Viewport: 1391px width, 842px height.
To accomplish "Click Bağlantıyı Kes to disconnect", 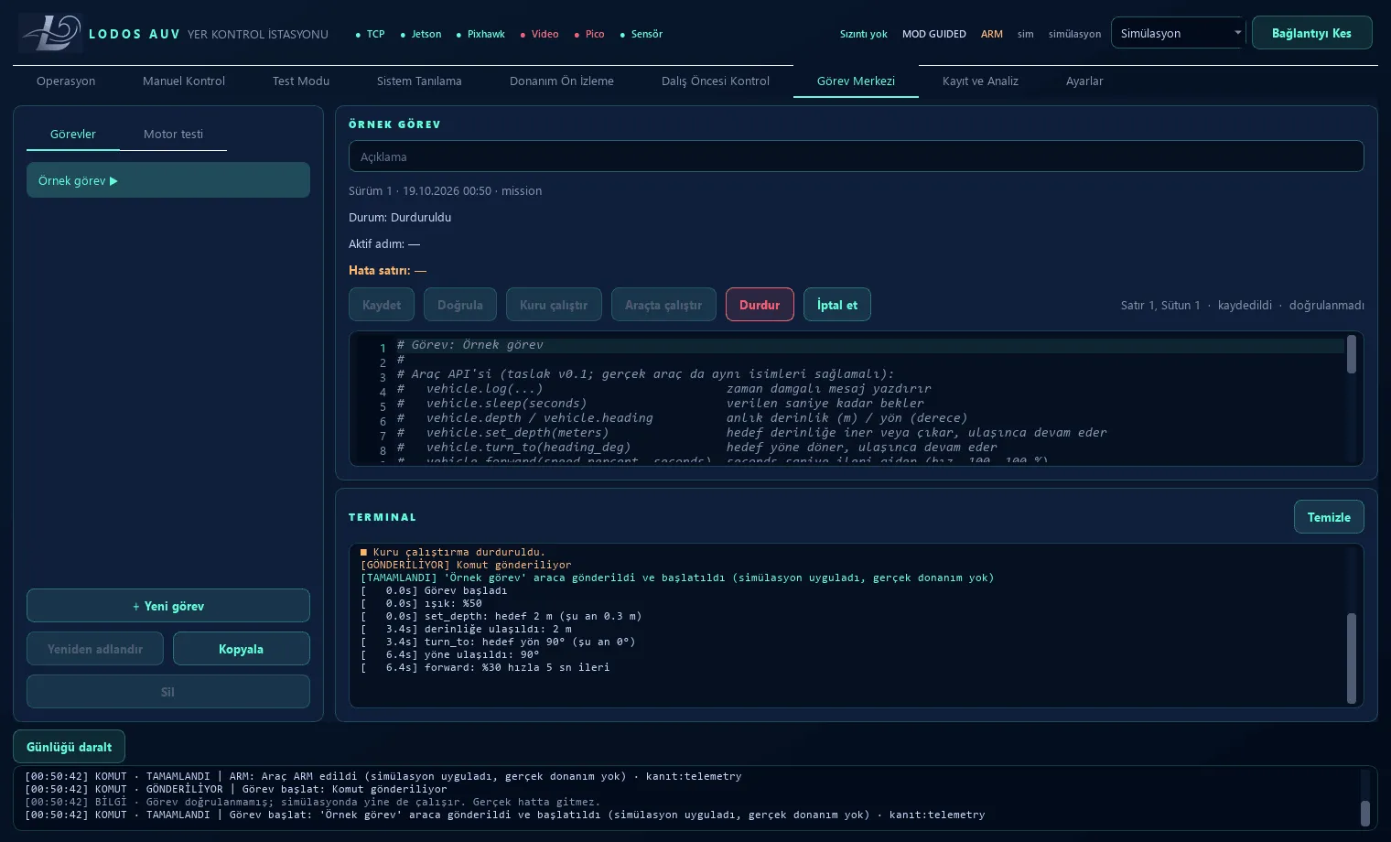I will [x=1311, y=33].
